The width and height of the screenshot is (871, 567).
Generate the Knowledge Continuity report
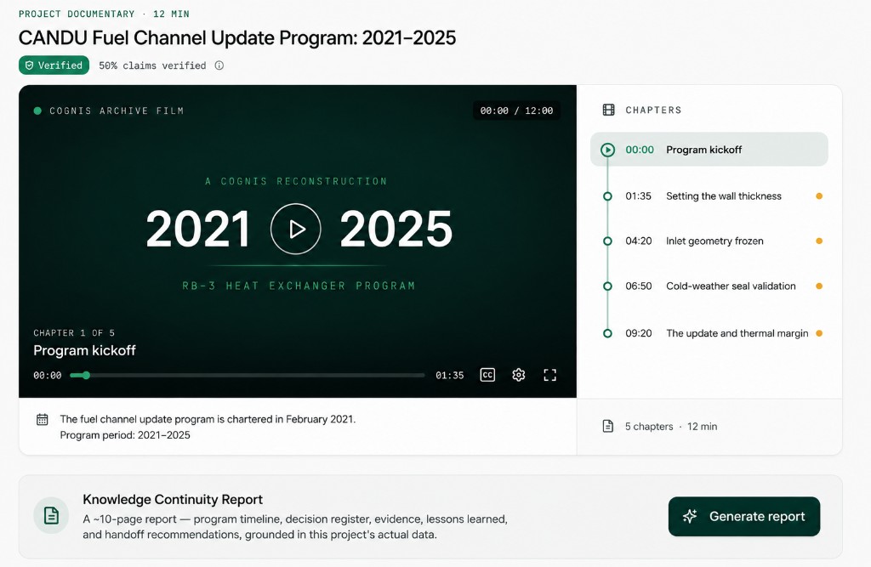743,517
